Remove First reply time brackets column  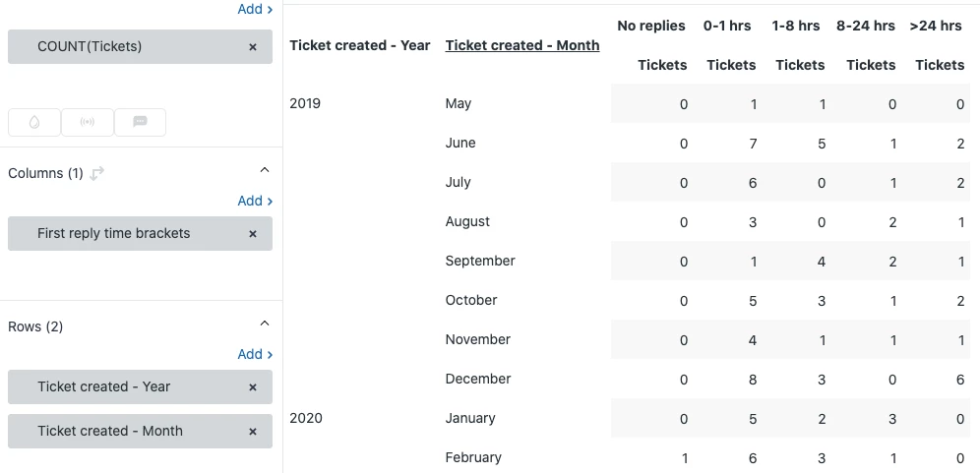pyautogui.click(x=253, y=234)
